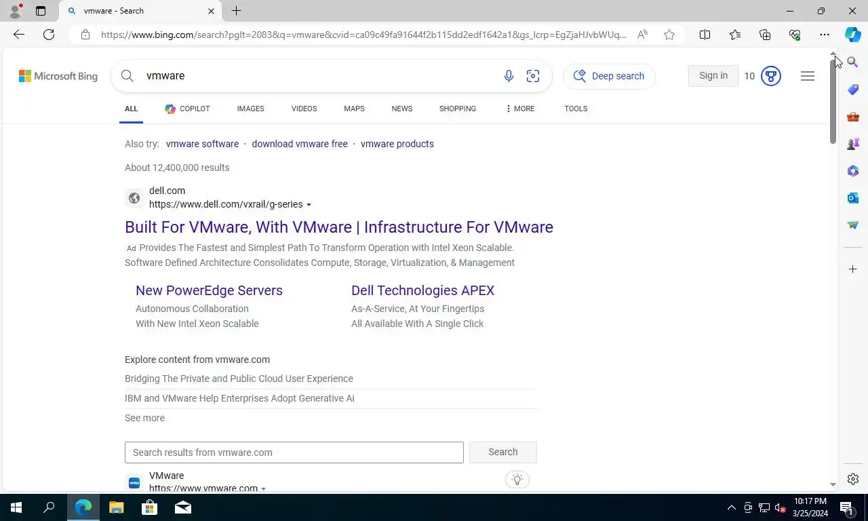Open split screen view
The height and width of the screenshot is (521, 868).
click(705, 35)
